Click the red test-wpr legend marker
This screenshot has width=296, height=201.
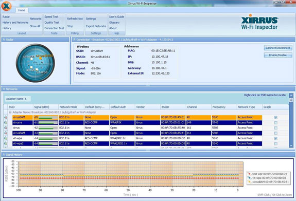pyautogui.click(x=250, y=174)
